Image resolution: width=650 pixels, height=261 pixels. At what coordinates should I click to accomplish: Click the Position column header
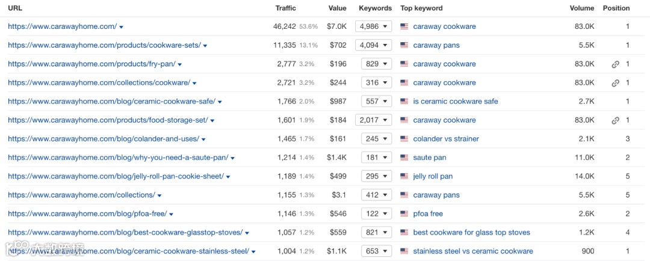point(616,8)
